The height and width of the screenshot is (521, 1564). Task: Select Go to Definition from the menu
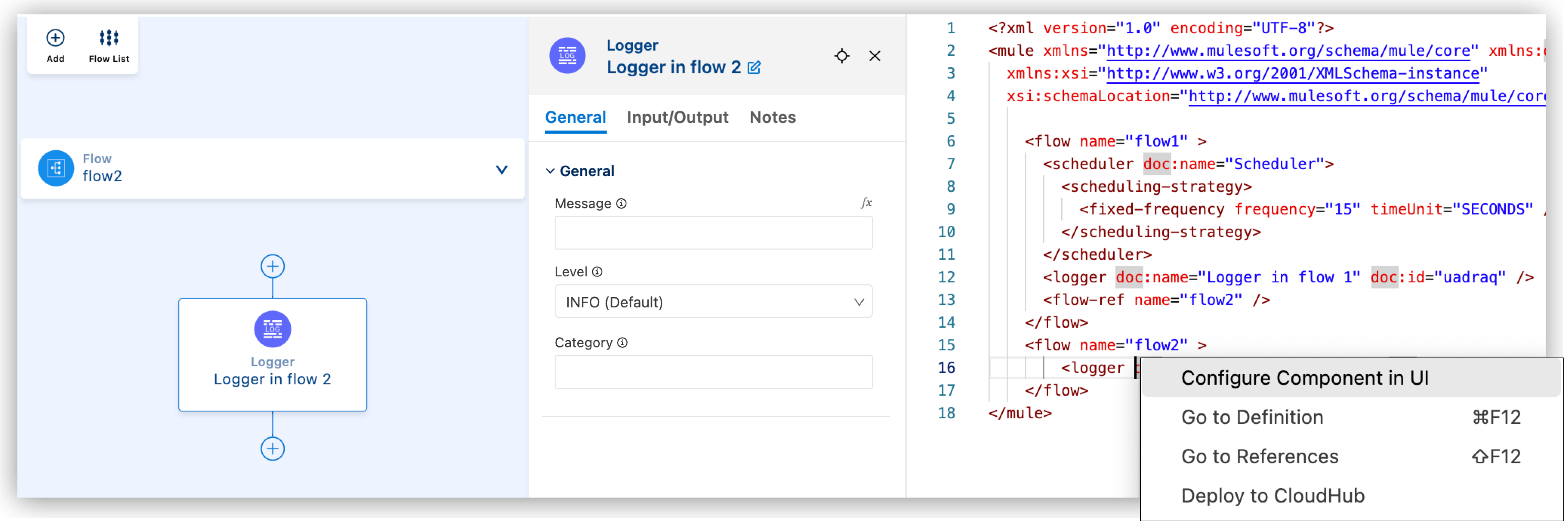[1252, 417]
